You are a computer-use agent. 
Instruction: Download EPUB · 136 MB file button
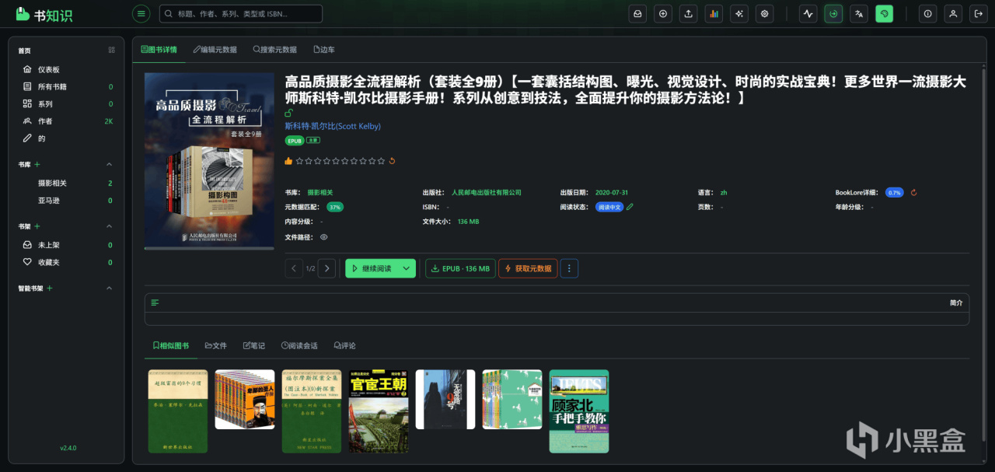coord(459,268)
